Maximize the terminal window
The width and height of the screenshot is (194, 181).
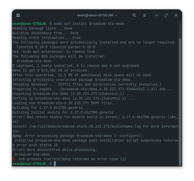point(166,15)
